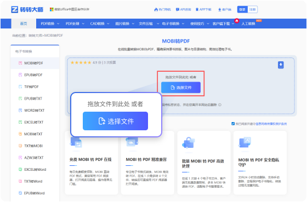This screenshot has height=202, width=307.
Task: Click the icon on the 免费 MOBI 转 PDF 在线 card
Action: coord(76,143)
